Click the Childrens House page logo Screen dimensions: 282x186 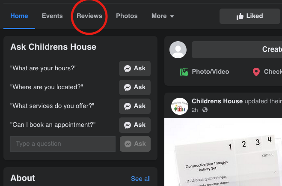point(179,106)
